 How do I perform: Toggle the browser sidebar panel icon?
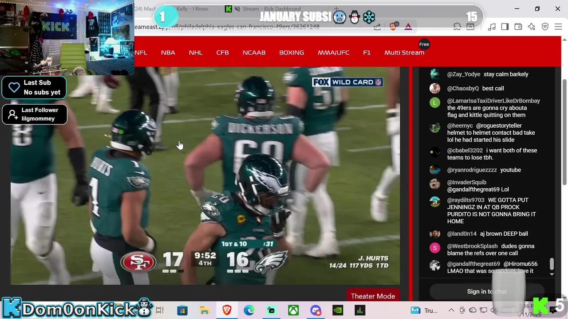point(505,27)
